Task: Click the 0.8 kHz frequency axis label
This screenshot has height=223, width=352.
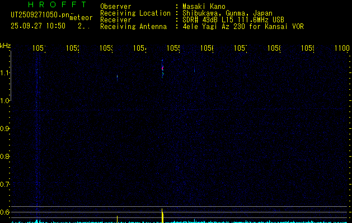Action: pos(4,156)
